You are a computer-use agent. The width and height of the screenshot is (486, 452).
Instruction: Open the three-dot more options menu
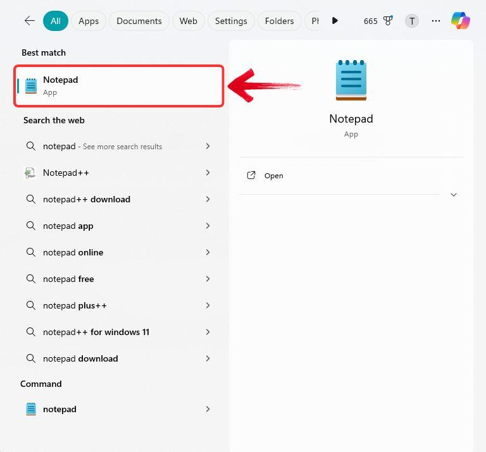click(x=436, y=21)
